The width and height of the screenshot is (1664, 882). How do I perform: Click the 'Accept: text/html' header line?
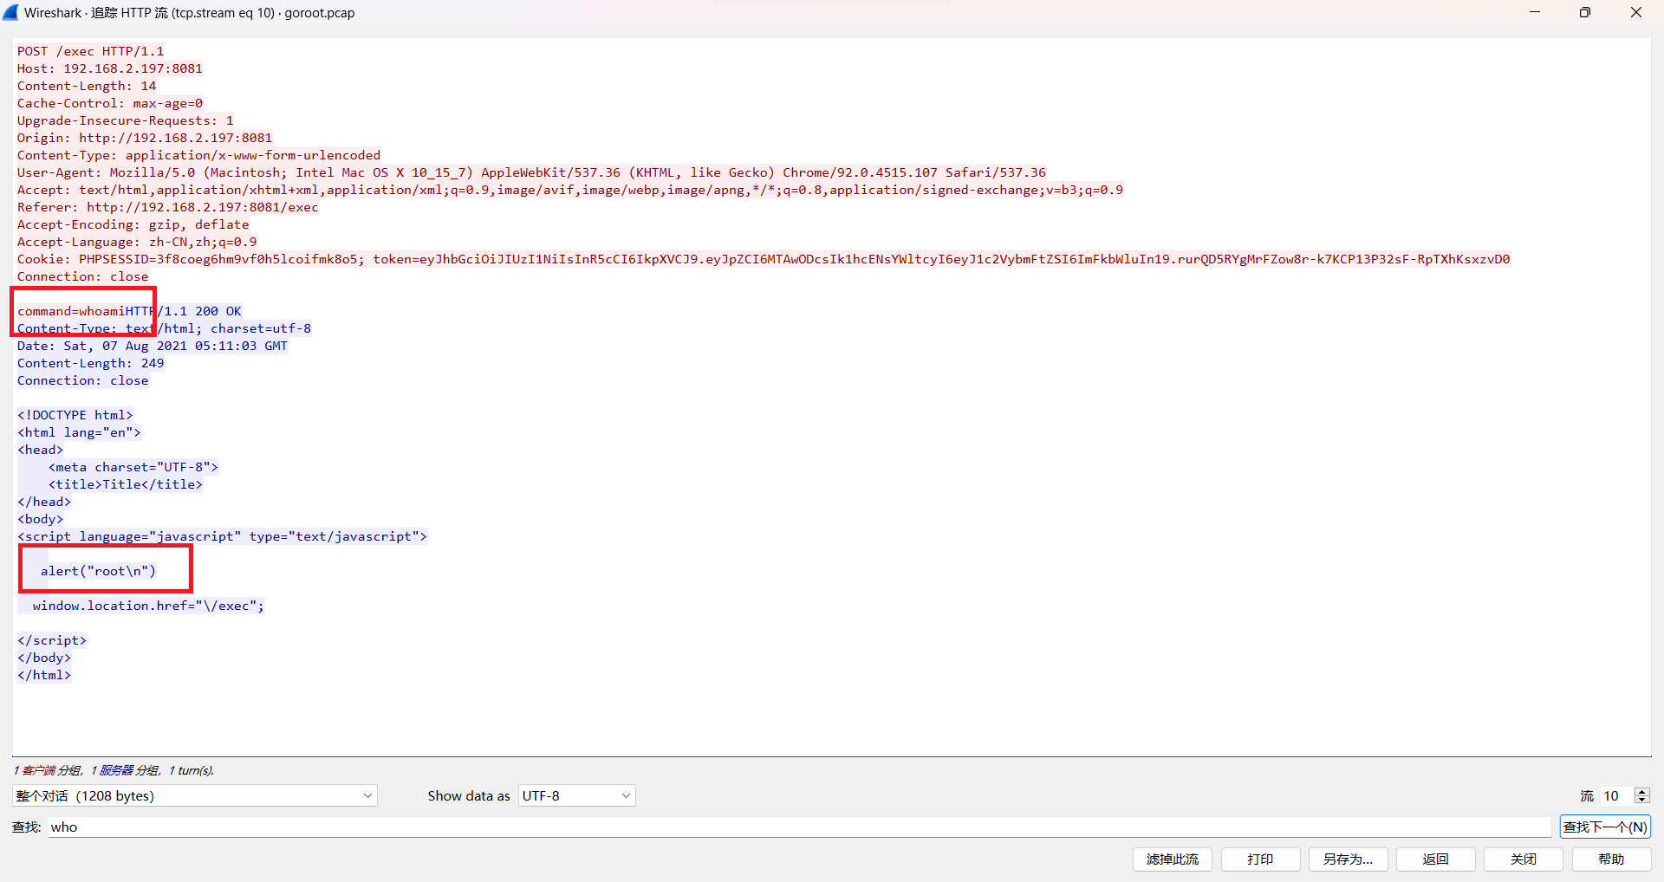coord(570,190)
